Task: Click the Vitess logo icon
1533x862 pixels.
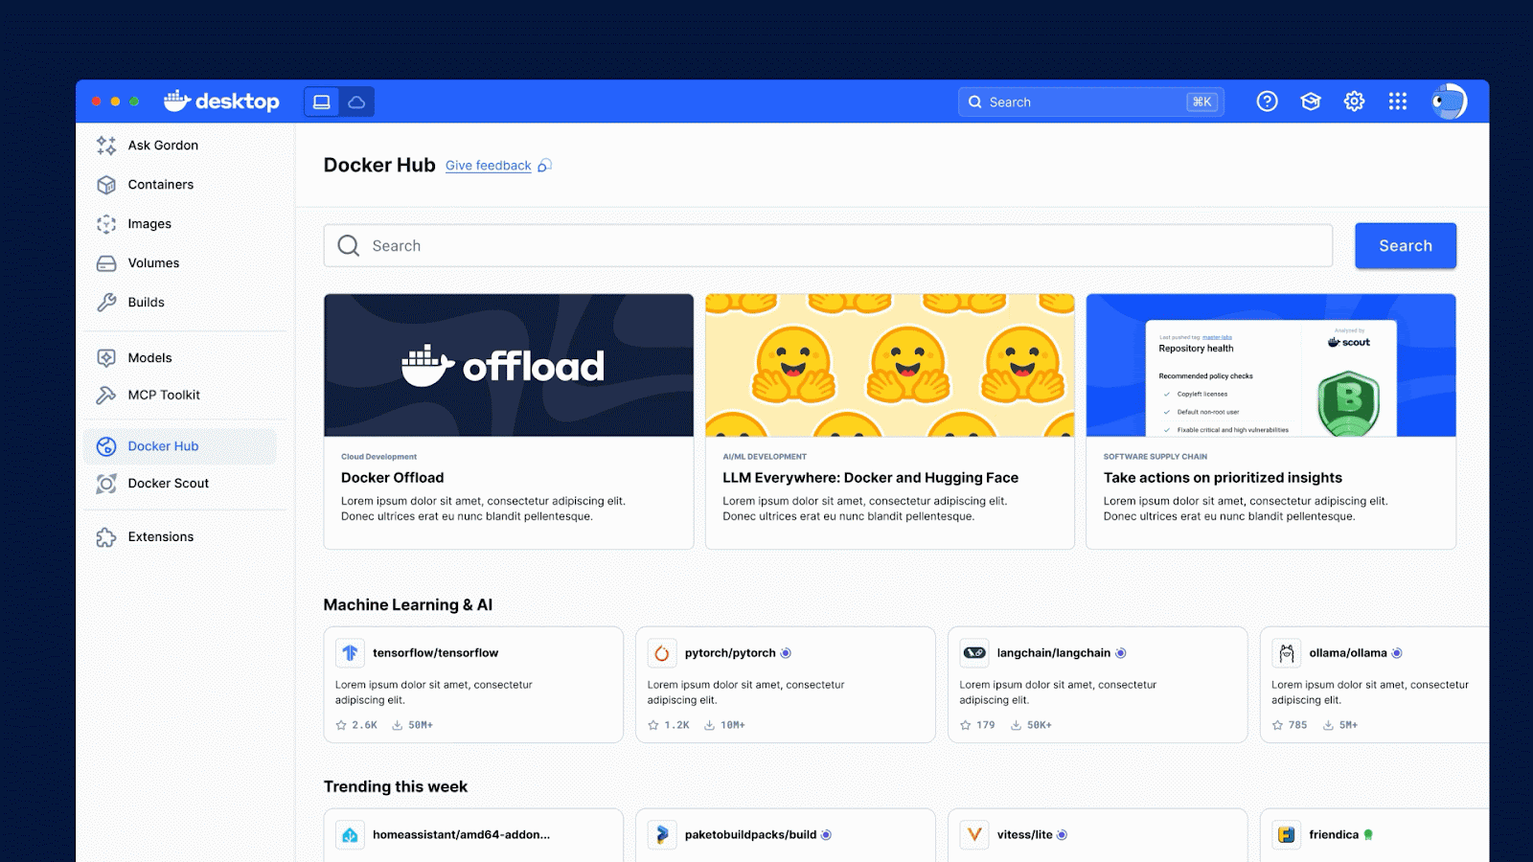Action: click(x=974, y=835)
